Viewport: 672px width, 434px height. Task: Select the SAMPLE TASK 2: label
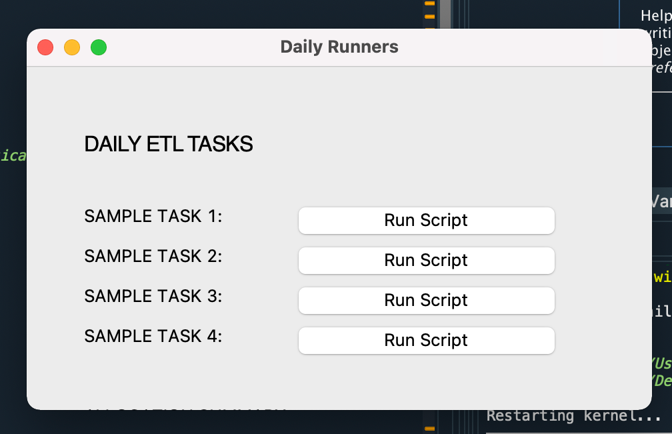pos(153,256)
